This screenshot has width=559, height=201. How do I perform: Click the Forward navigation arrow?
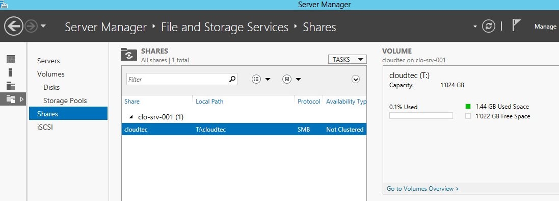[32, 26]
